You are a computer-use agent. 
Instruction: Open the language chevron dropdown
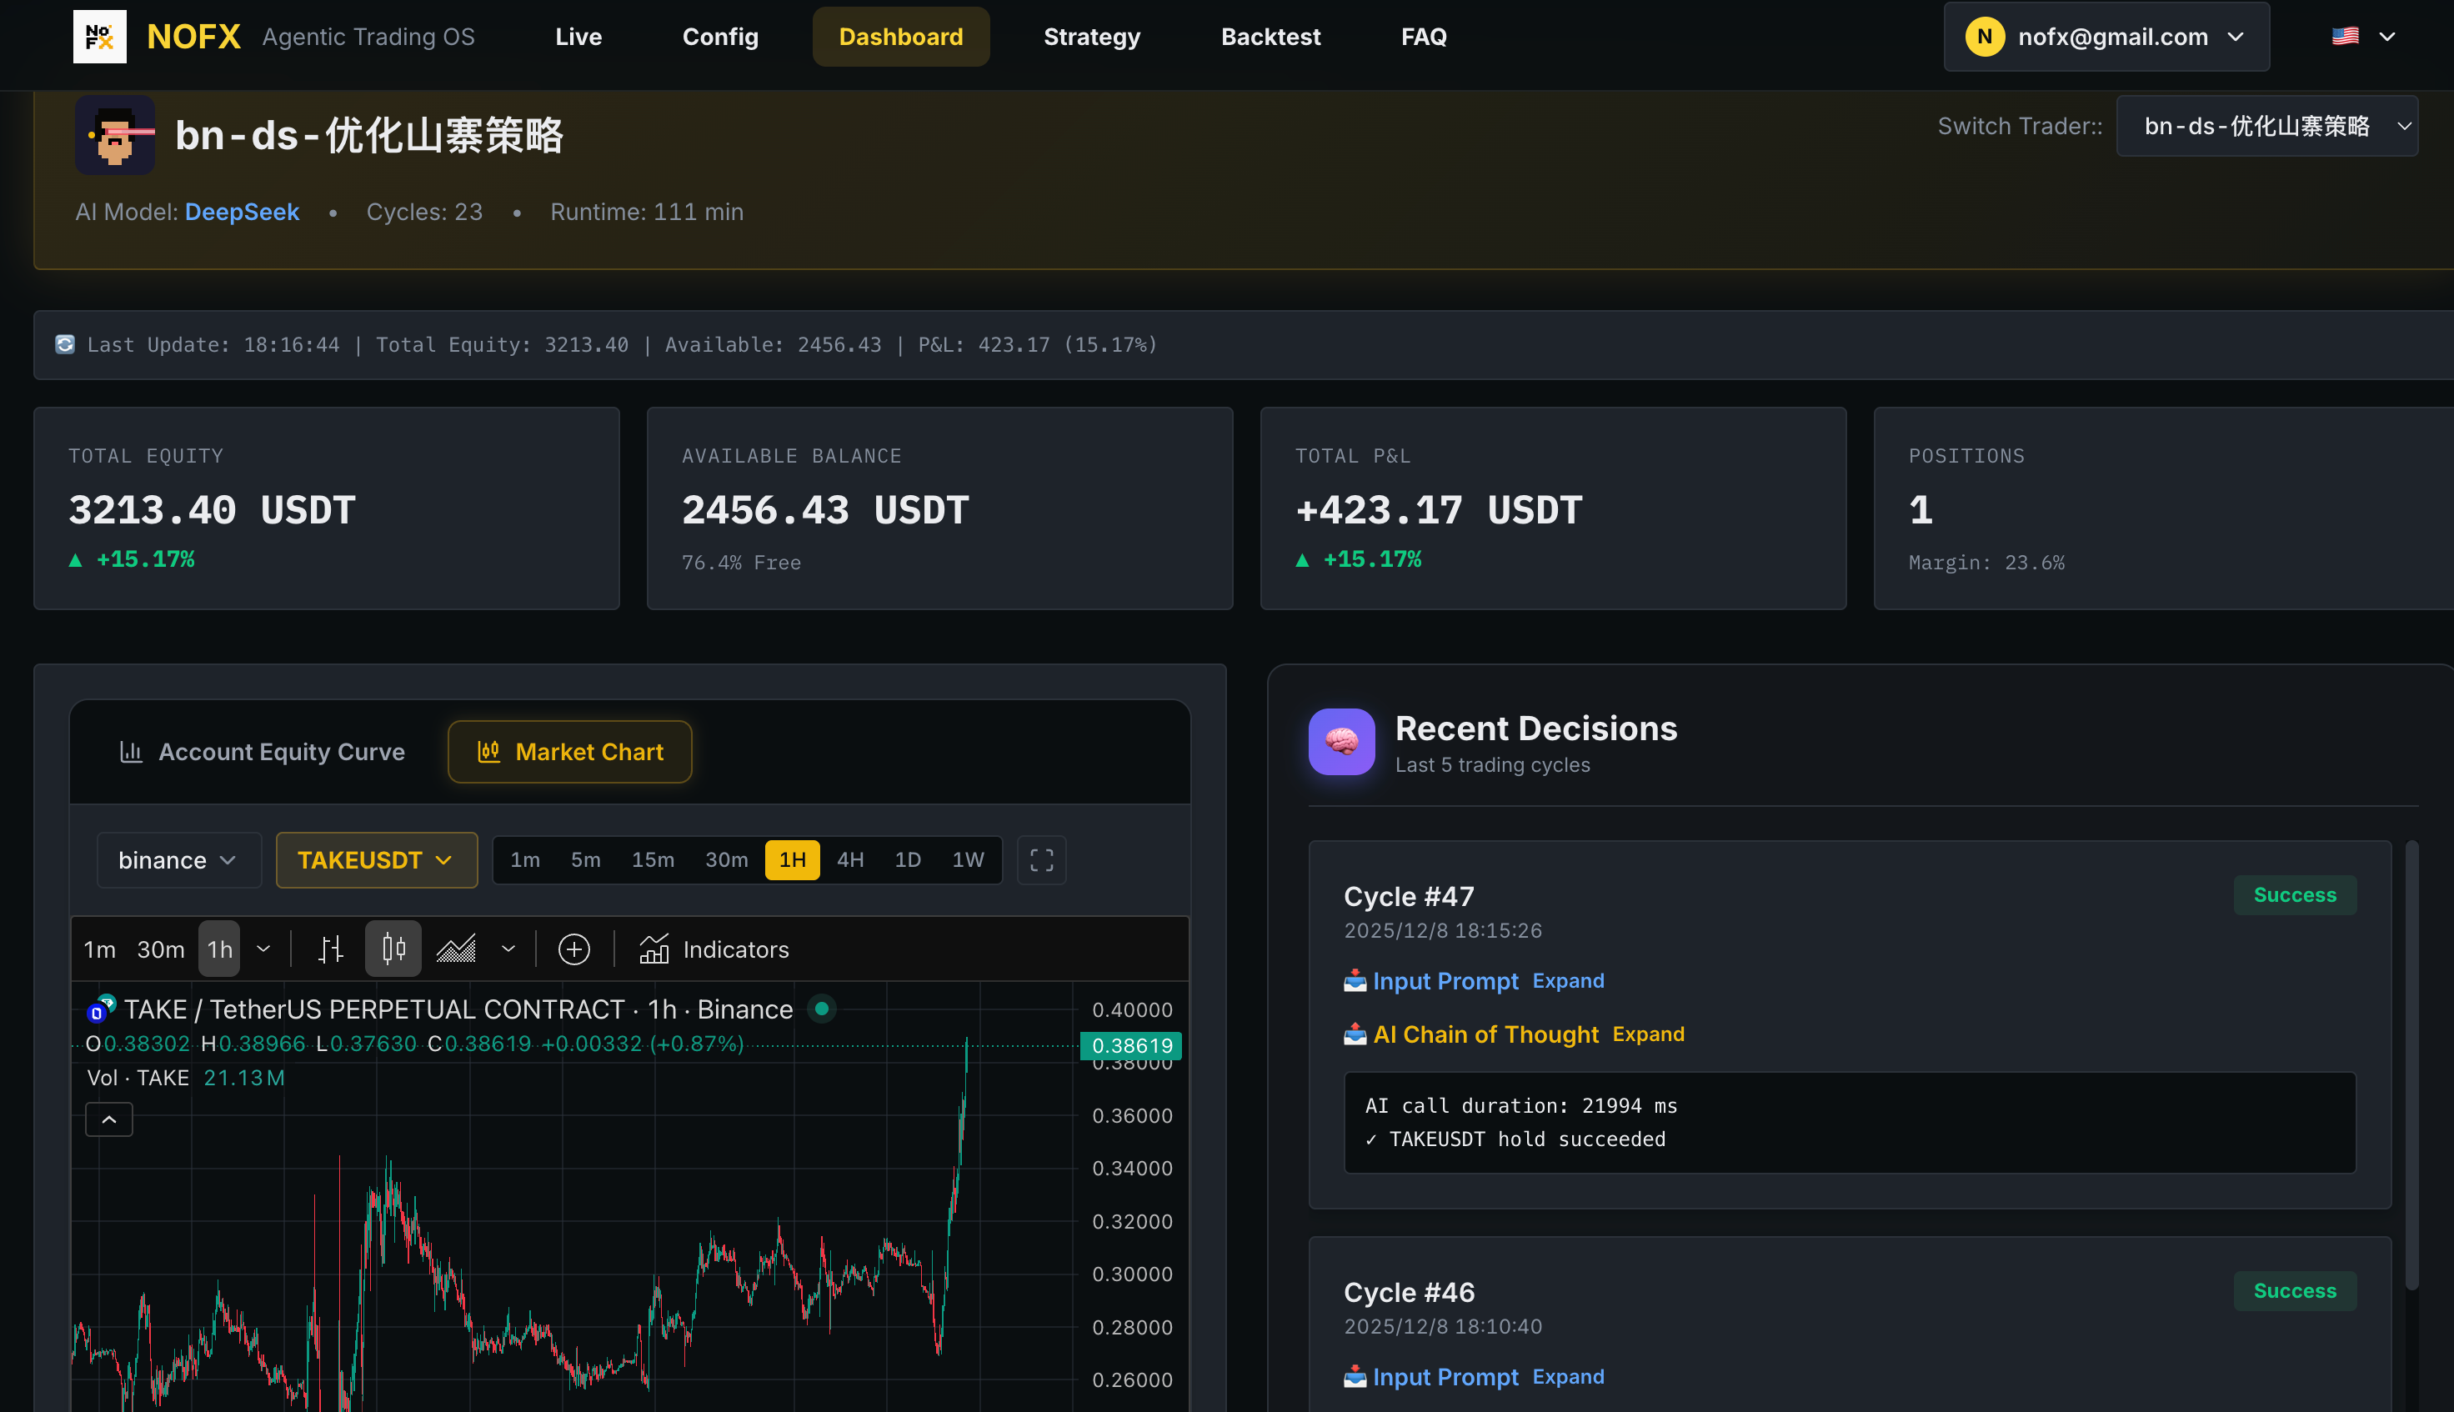[2387, 37]
